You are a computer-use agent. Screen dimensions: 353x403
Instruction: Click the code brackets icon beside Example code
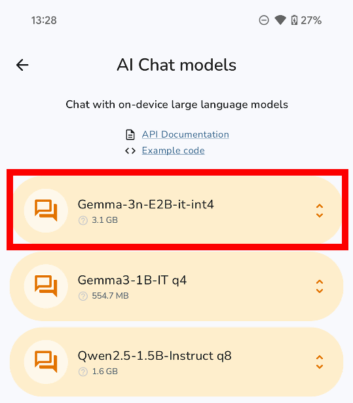[x=130, y=151]
